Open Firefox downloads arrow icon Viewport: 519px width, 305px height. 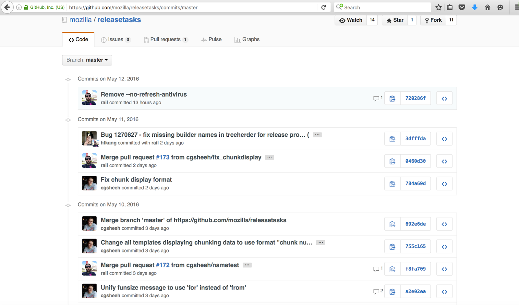475,7
